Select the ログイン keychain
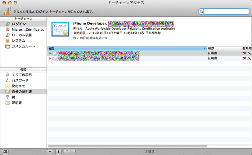This screenshot has height=155, width=252. pos(19,23)
